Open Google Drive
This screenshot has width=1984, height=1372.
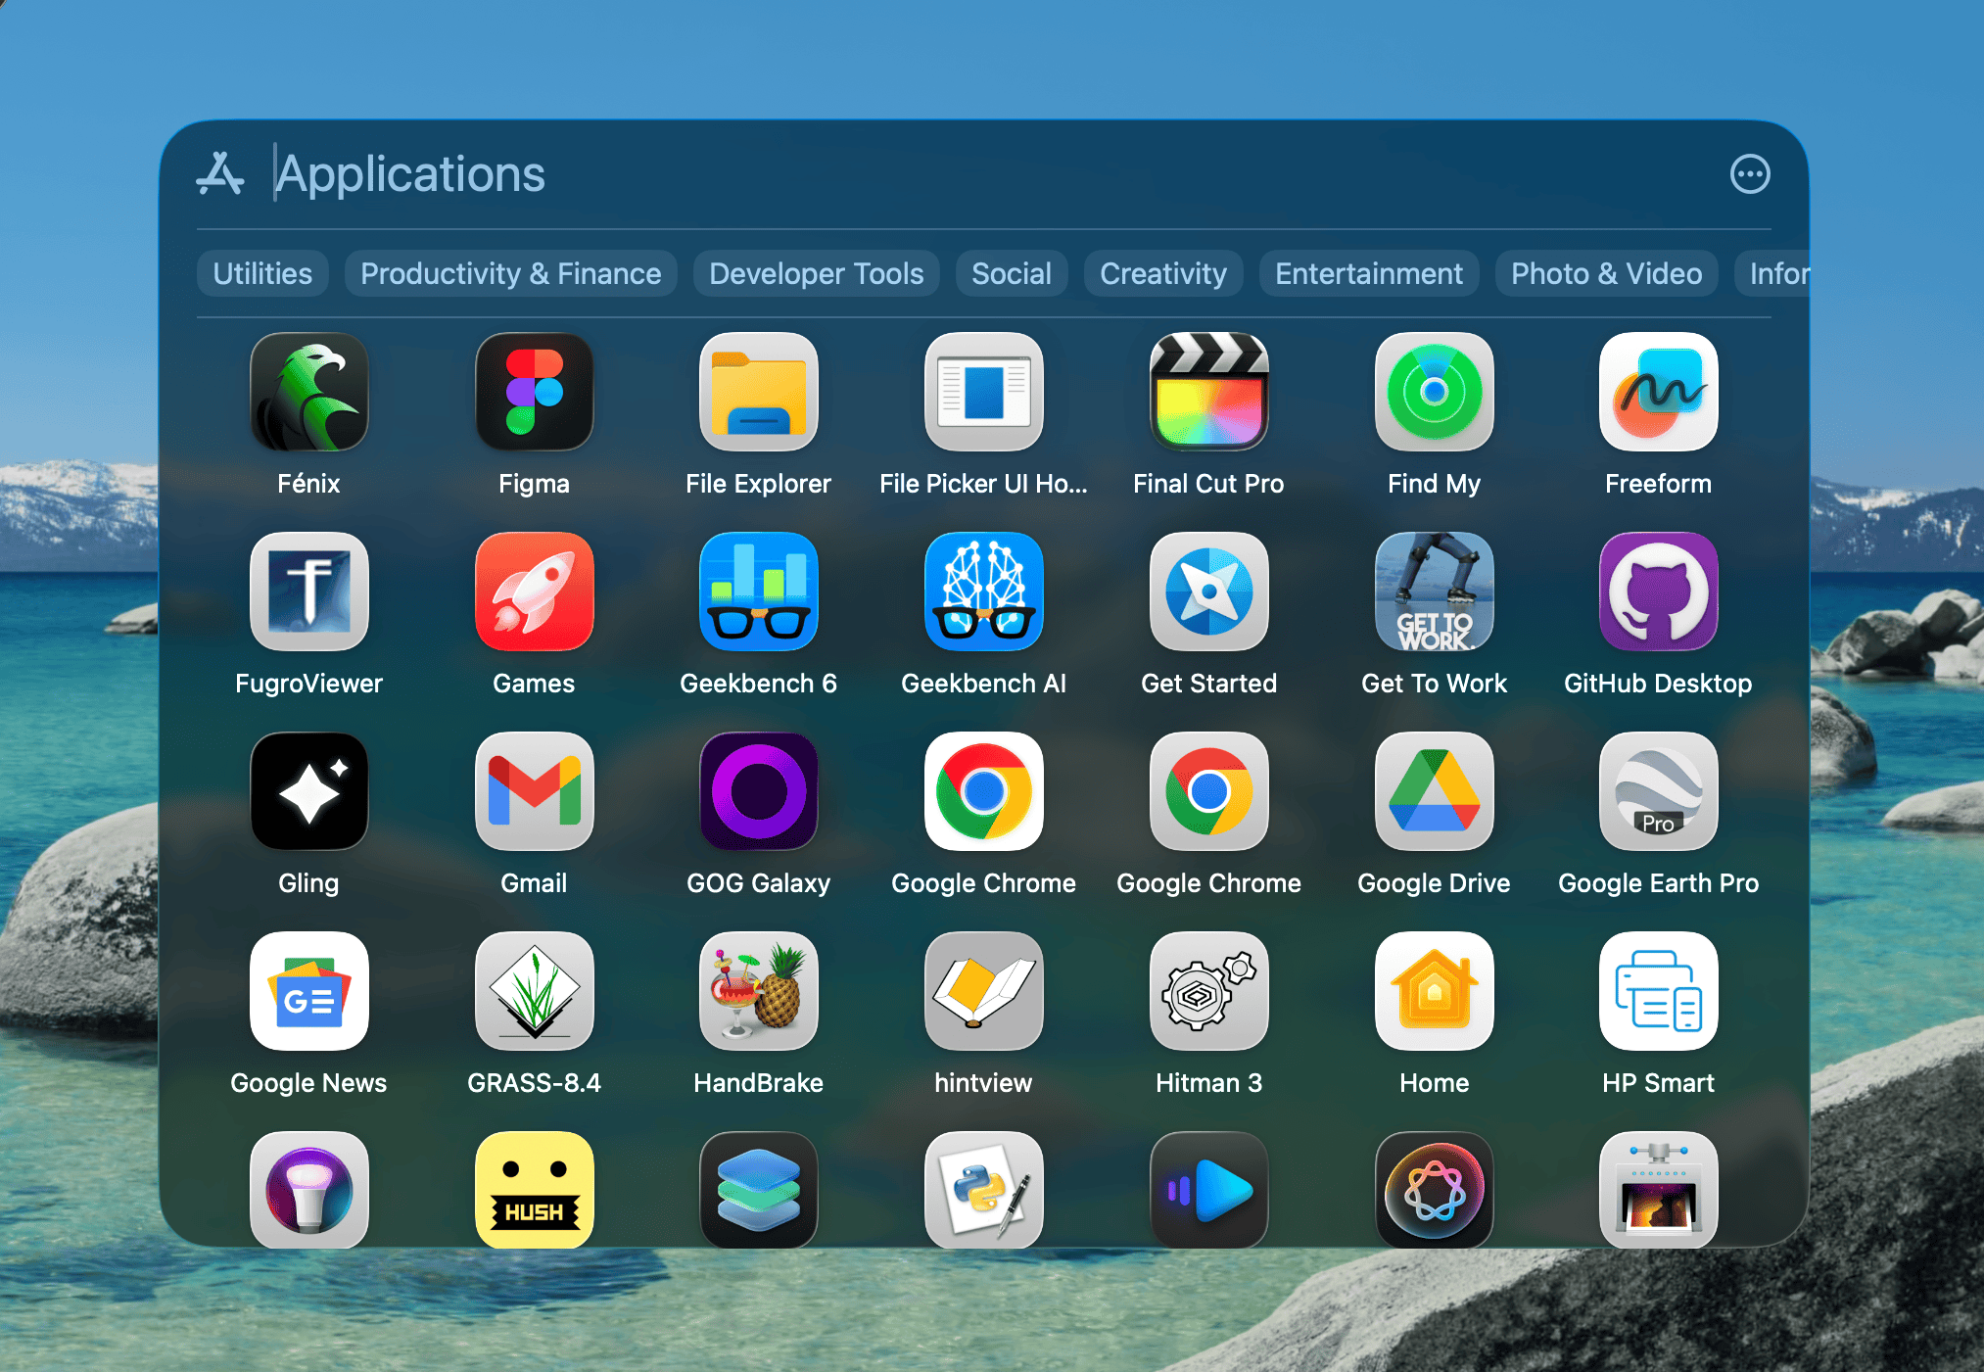tap(1434, 792)
